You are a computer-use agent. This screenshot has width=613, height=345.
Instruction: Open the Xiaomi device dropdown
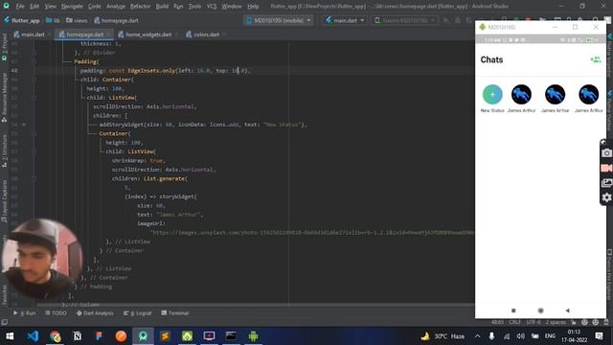[x=404, y=20]
